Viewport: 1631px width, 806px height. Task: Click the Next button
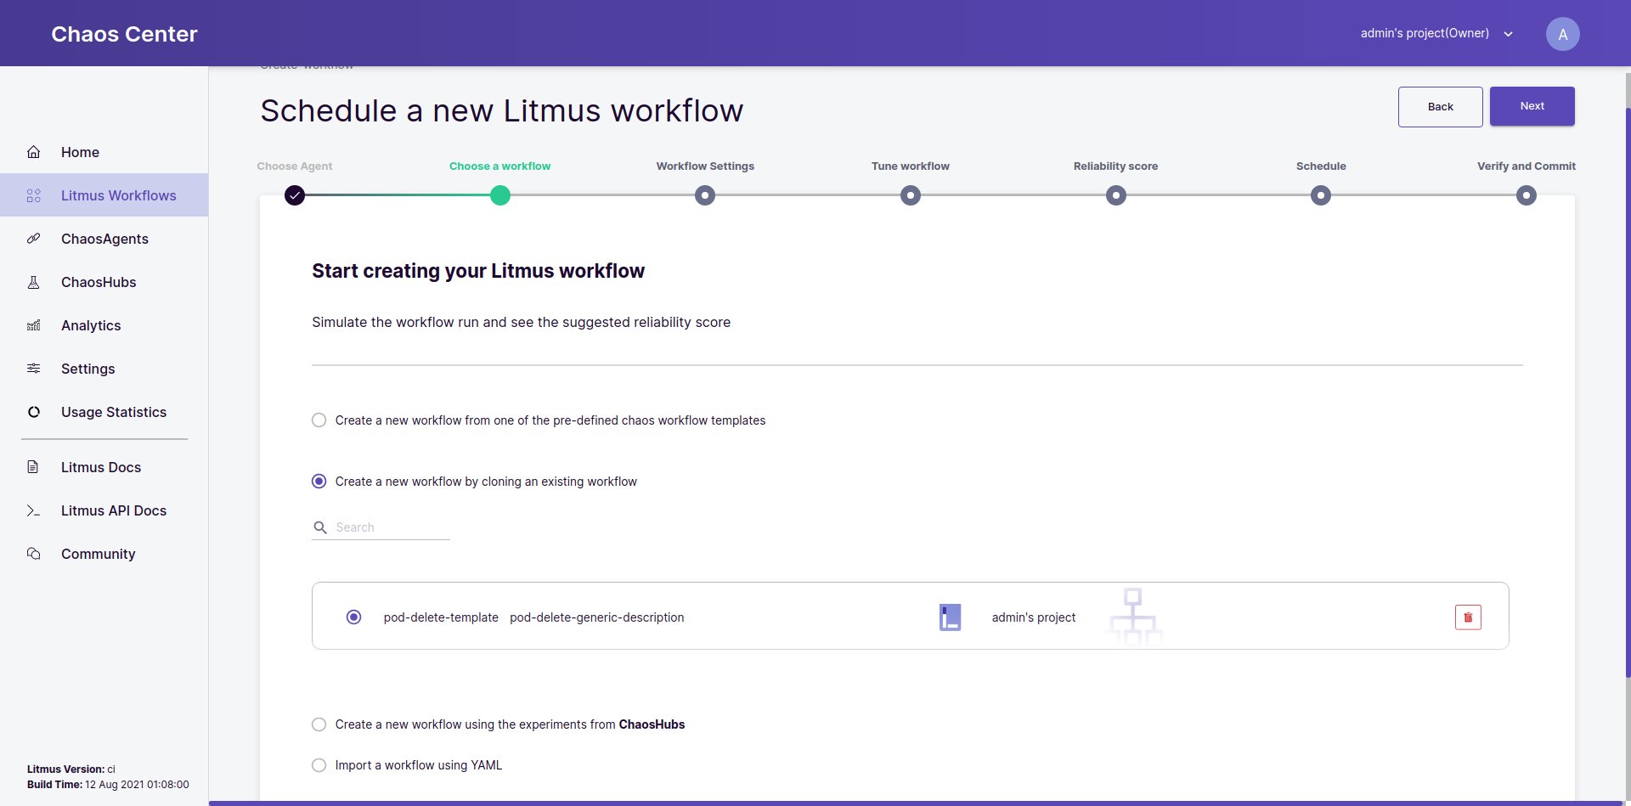(1532, 106)
